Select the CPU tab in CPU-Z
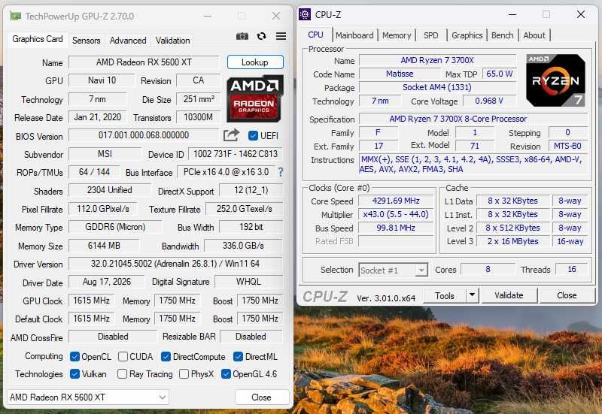 (315, 35)
